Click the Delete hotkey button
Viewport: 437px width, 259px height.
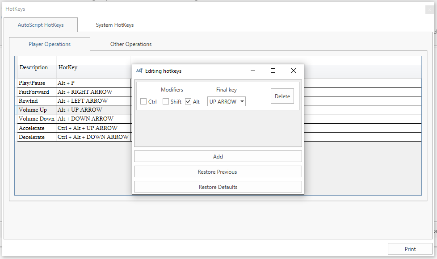coord(282,96)
